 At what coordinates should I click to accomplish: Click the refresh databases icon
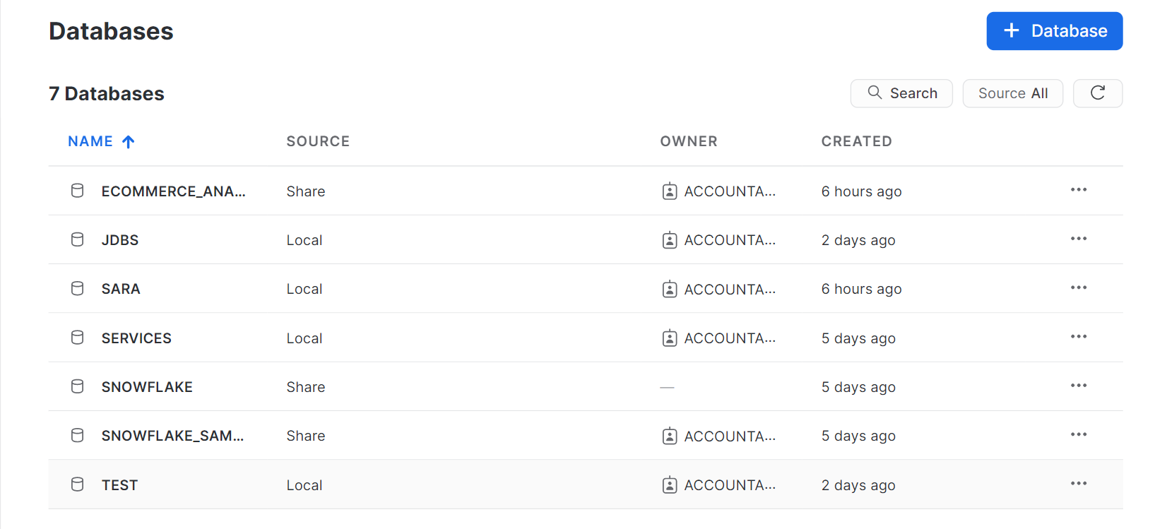point(1097,93)
